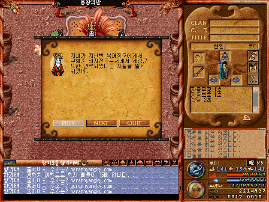Image resolution: width=269 pixels, height=202 pixels.
Task: Click the coordinates 0012 0010
Action: tap(245, 197)
